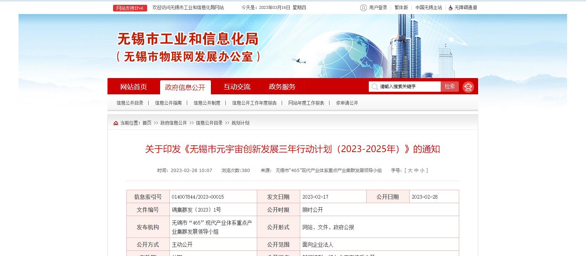The width and height of the screenshot is (586, 256).
Task: Open 信息公开工作年度报告 link
Action: click(254, 103)
